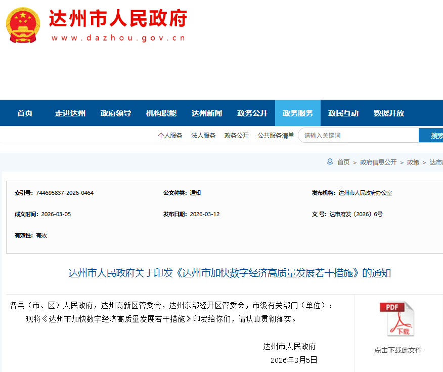Open the 政民互动 navigation item

(343, 113)
